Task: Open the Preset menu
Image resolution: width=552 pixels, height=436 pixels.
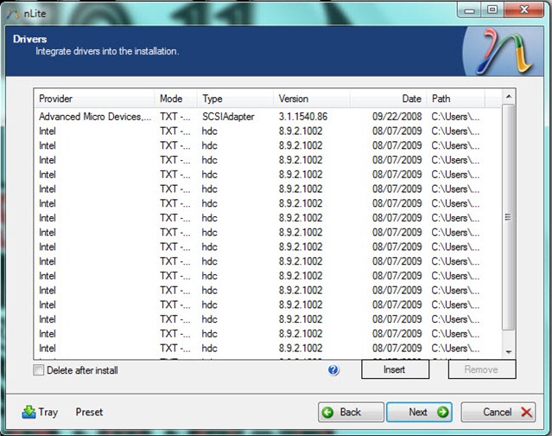Action: [x=89, y=412]
